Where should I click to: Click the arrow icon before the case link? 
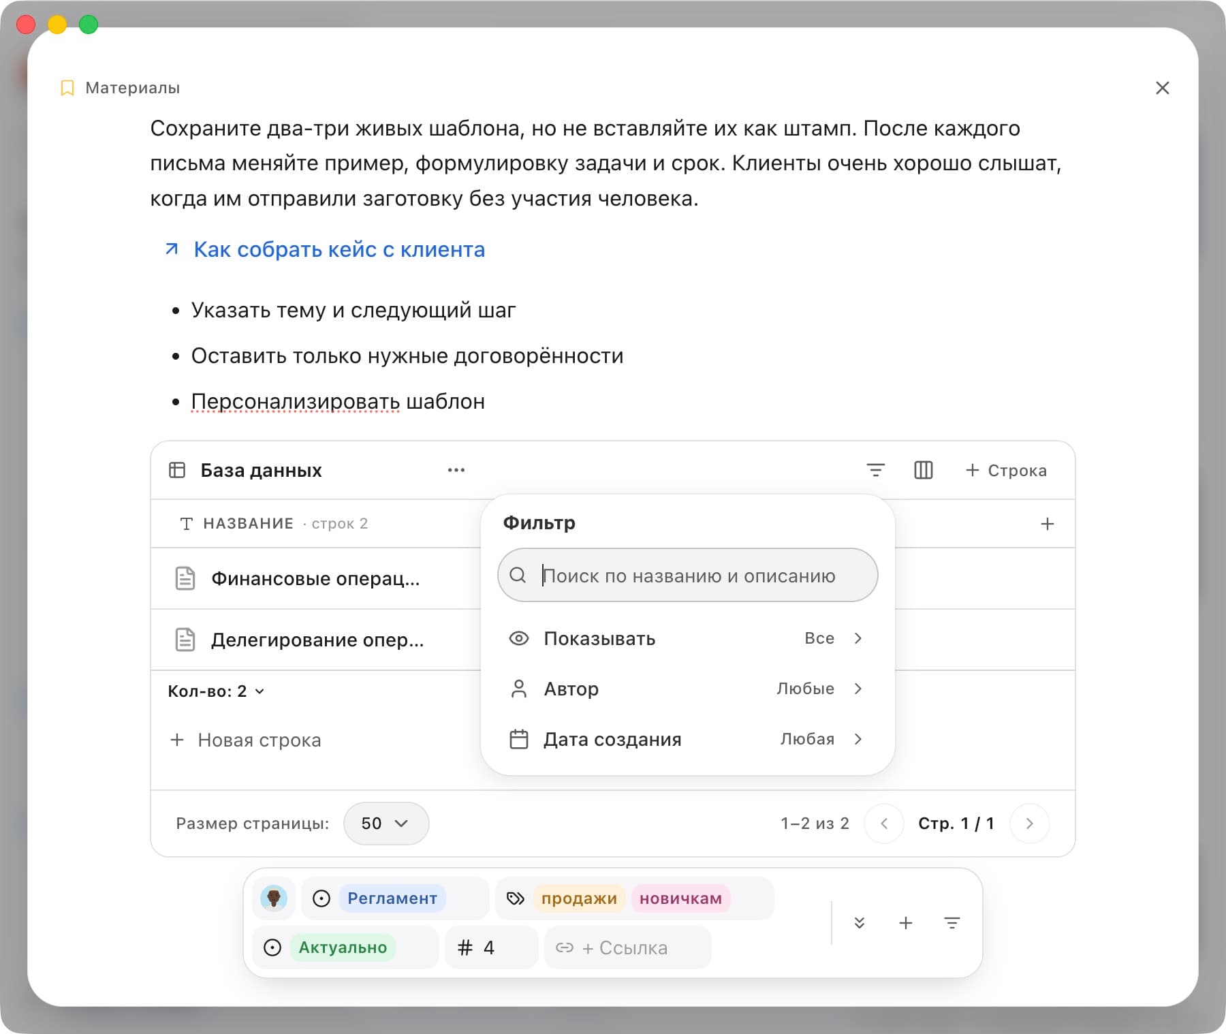pos(172,249)
